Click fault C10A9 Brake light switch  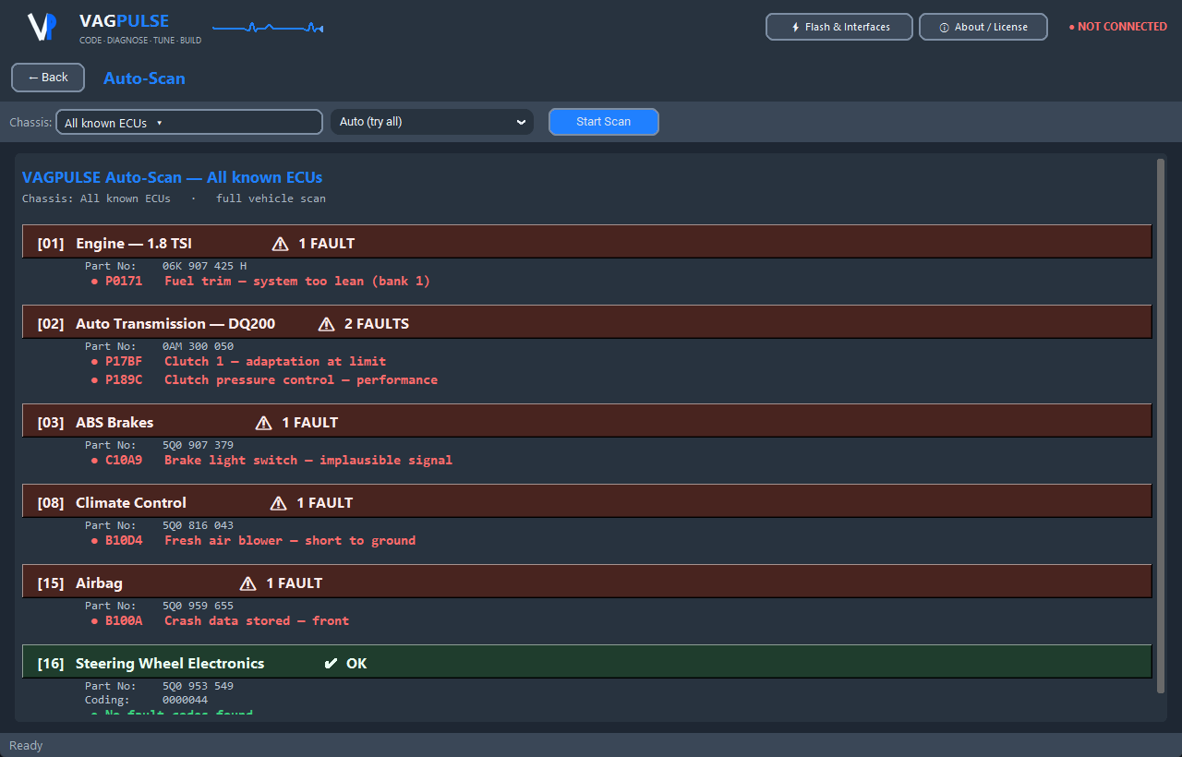click(x=271, y=460)
